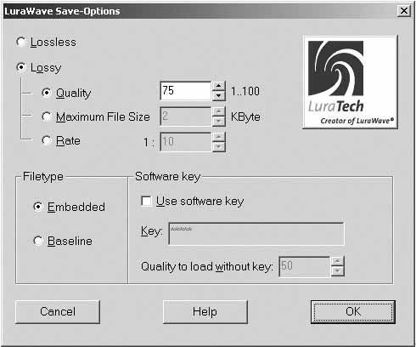This screenshot has width=416, height=347.
Task: Open the Help button
Action: coord(205,312)
